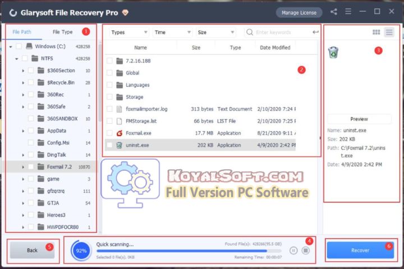This screenshot has height=269, width=404.
Task: Check the 7.2.16.188 folder checkbox
Action: 109,61
